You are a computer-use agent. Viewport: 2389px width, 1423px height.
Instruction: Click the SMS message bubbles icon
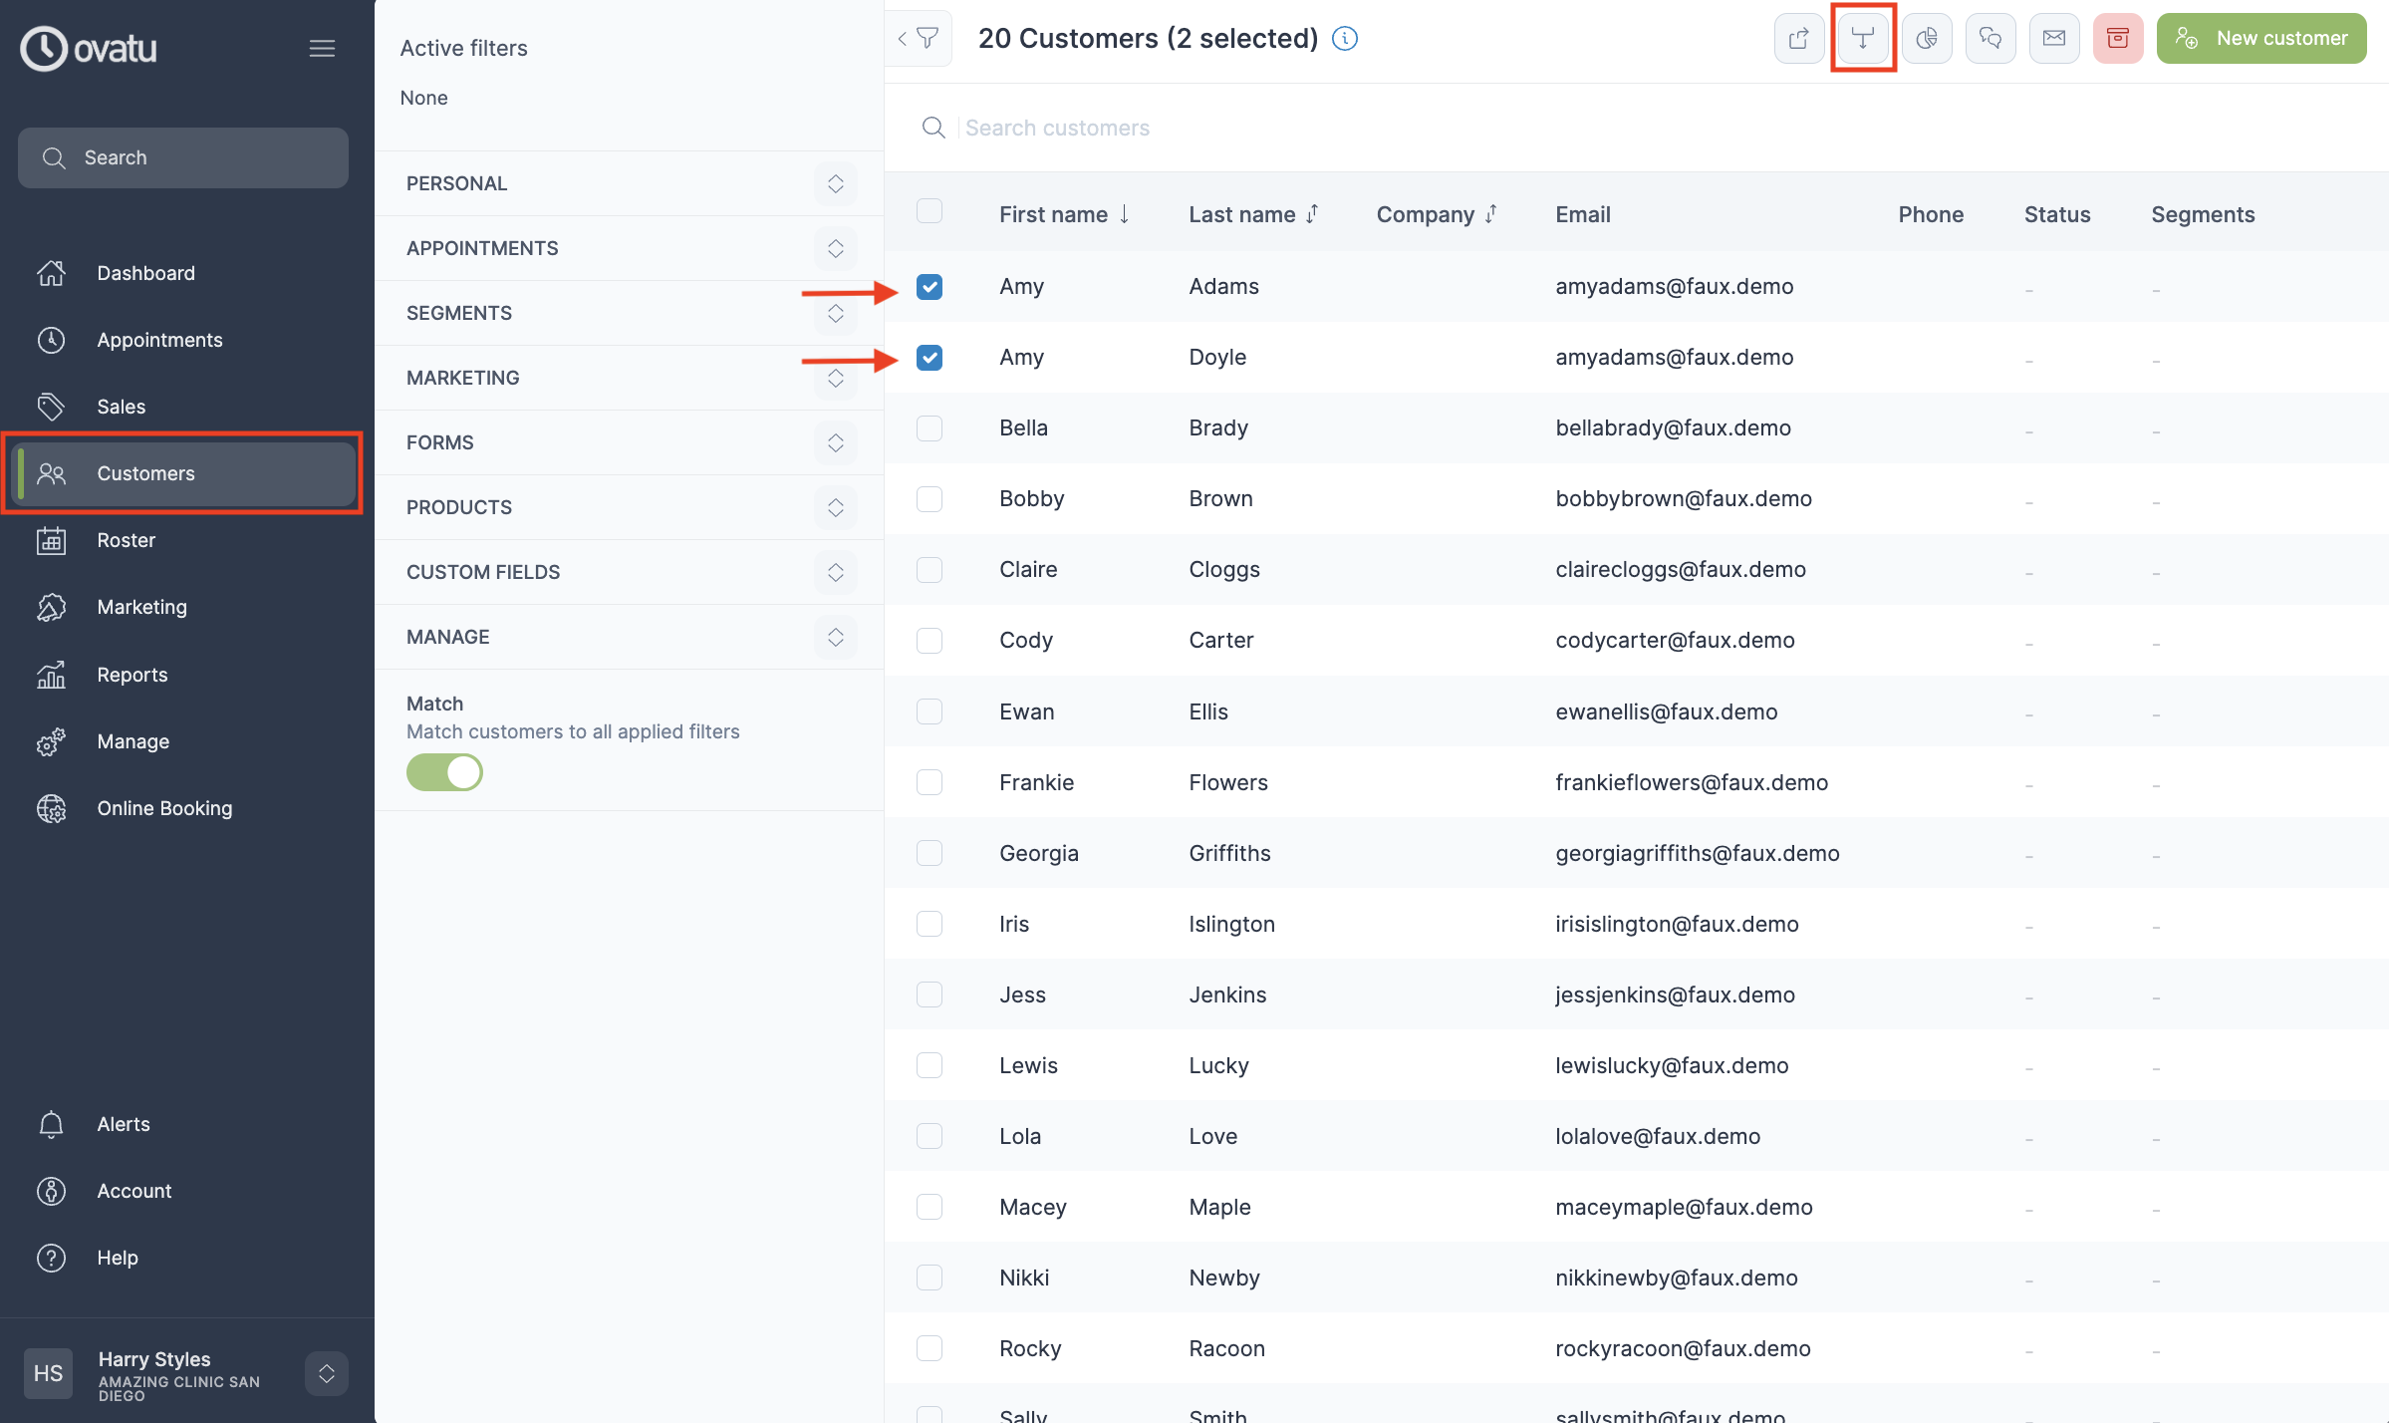[1991, 38]
